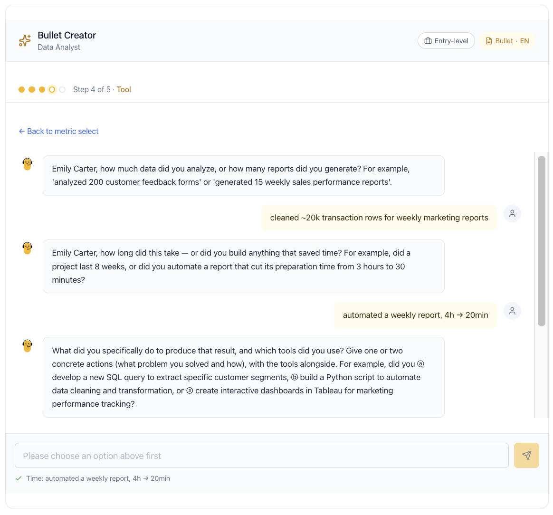Click the empty fifth step dot
The image size is (553, 515).
[62, 90]
